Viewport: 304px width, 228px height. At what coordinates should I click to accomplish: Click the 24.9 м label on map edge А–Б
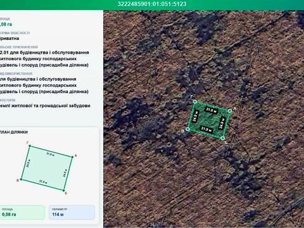click(222, 123)
